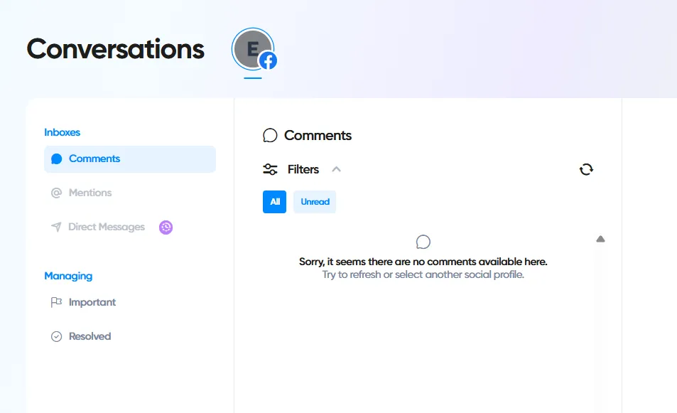Collapse the Filters section using the chevron
Screen dimensions: 677x413
click(337, 169)
